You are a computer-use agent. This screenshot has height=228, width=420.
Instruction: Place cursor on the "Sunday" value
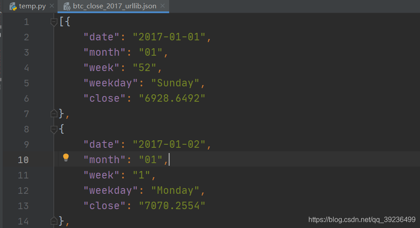coord(175,83)
